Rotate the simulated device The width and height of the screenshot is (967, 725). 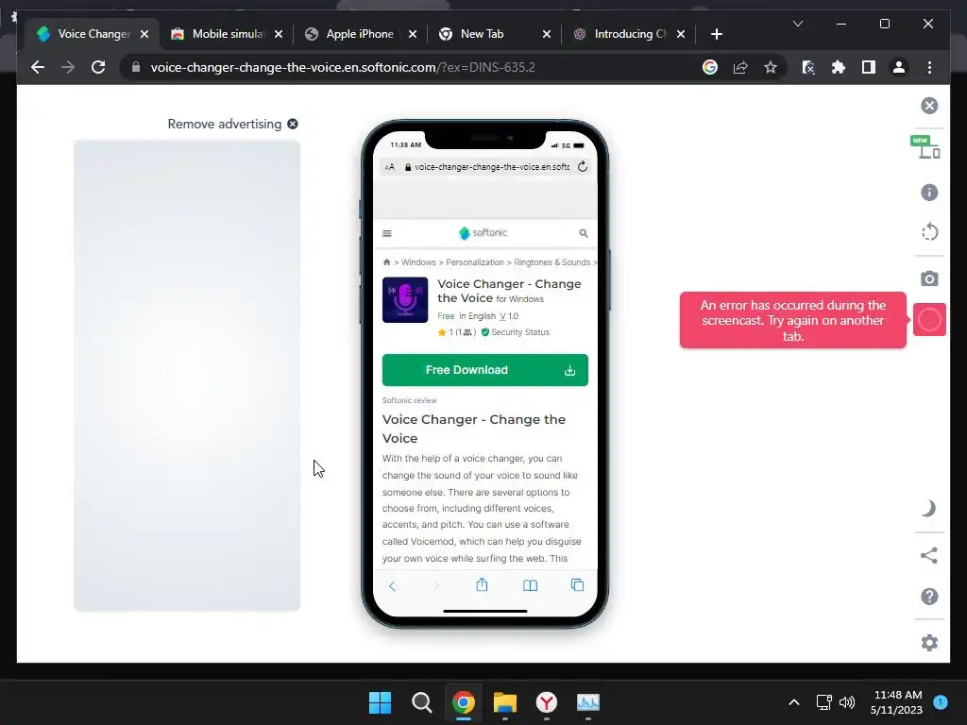[929, 232]
